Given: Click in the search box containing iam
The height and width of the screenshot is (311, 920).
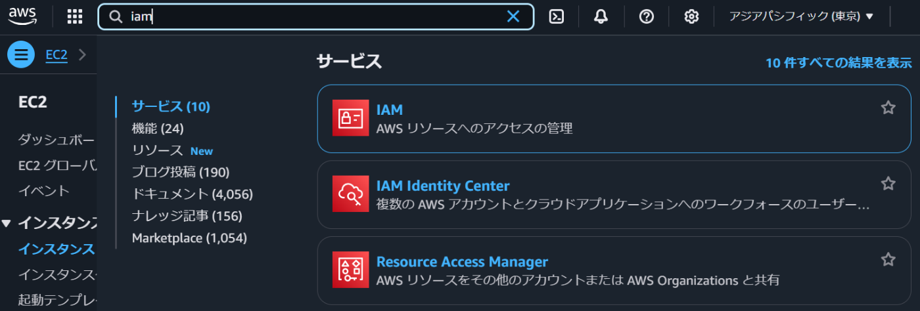Looking at the screenshot, I should coord(315,17).
